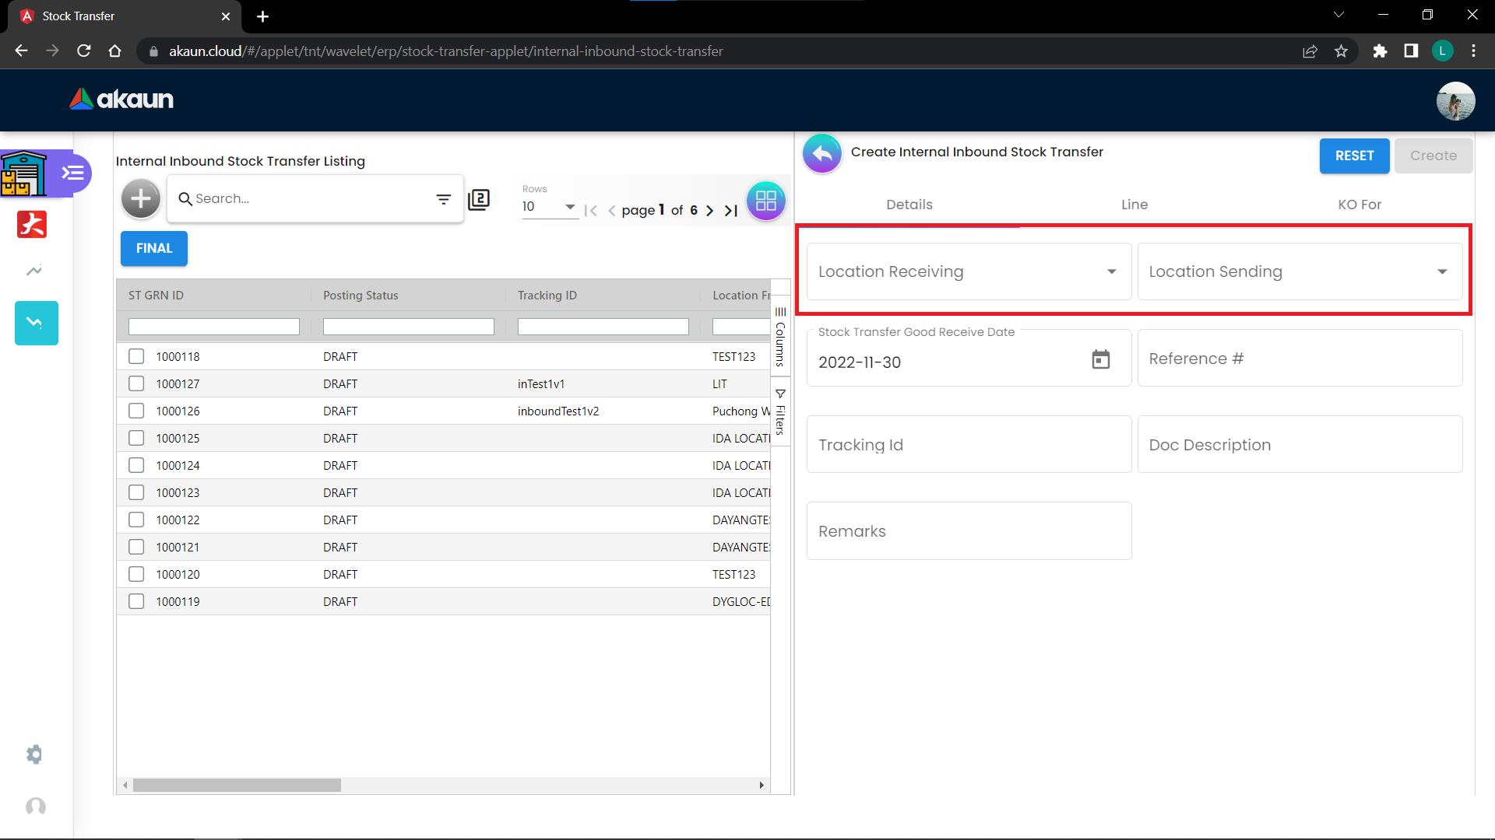
Task: Open the Rows per page dropdown
Action: (x=549, y=207)
